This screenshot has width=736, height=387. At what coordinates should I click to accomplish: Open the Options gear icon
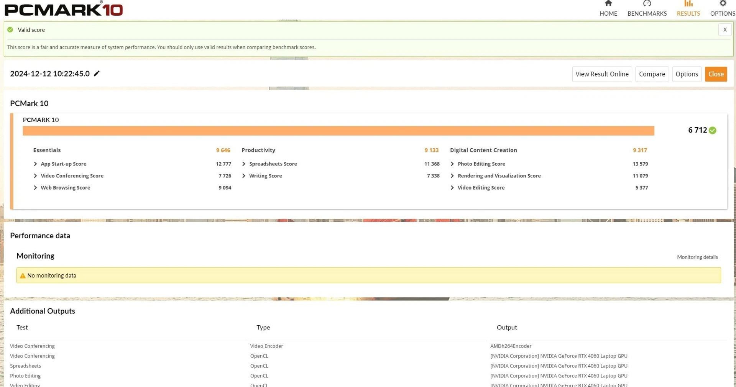723,3
